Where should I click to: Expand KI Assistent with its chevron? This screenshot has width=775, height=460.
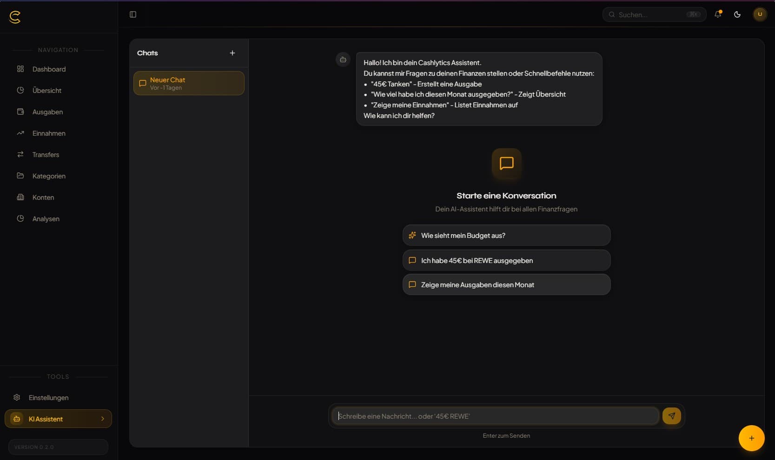(x=102, y=419)
